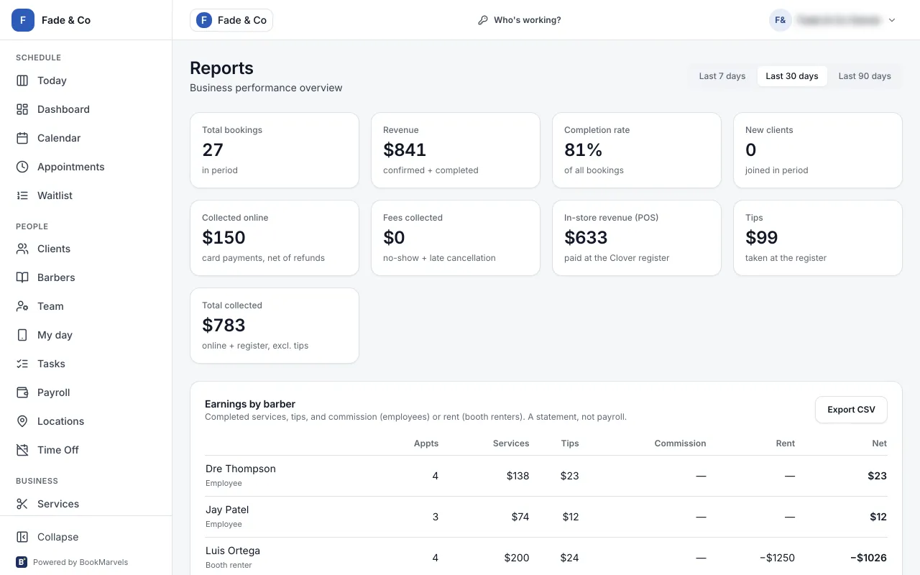Click the Barbers book icon
Screen dimensions: 920x575
pyautogui.click(x=22, y=277)
